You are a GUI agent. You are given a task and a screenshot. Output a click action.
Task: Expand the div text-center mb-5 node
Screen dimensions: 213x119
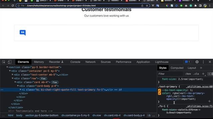tap(13, 74)
